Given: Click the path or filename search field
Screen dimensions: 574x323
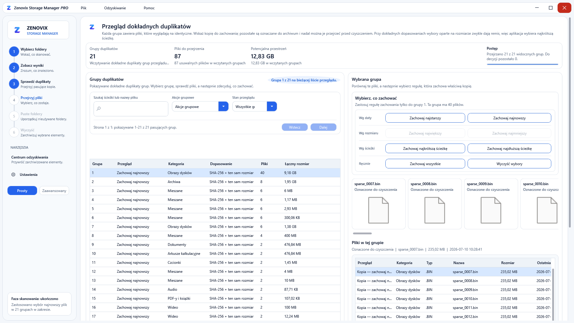Looking at the screenshot, I should point(131,109).
